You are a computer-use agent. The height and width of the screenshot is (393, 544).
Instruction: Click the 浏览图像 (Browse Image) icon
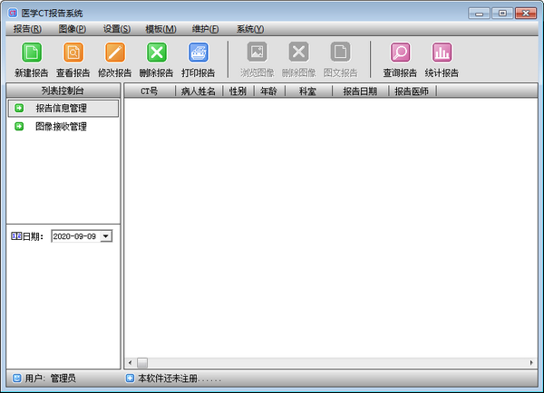(257, 53)
